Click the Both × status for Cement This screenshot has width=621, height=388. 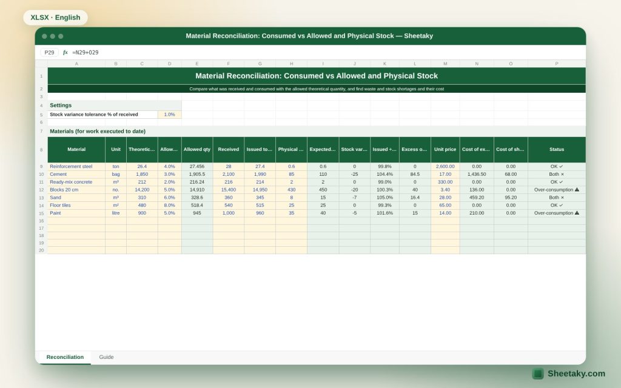(557, 174)
